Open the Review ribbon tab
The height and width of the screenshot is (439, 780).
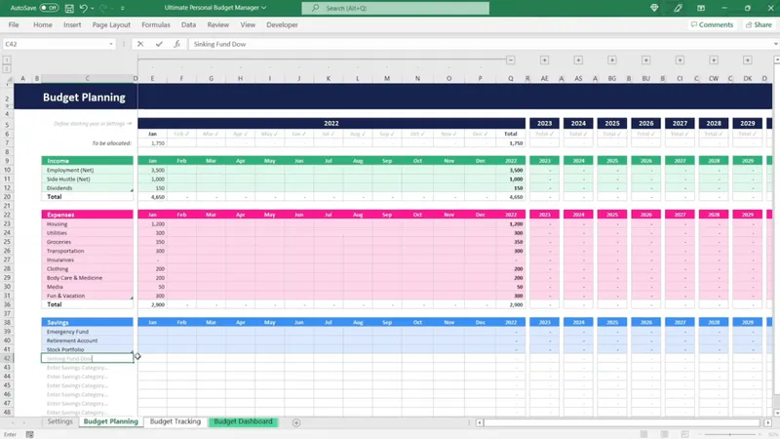click(x=217, y=25)
